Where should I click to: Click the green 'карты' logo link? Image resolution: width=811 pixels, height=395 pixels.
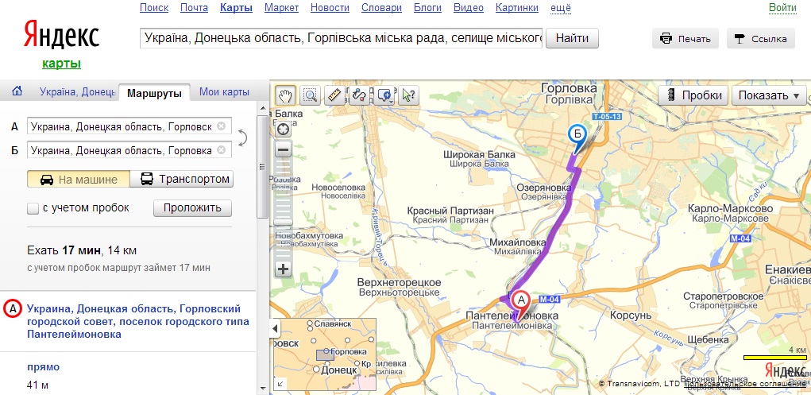(61, 64)
